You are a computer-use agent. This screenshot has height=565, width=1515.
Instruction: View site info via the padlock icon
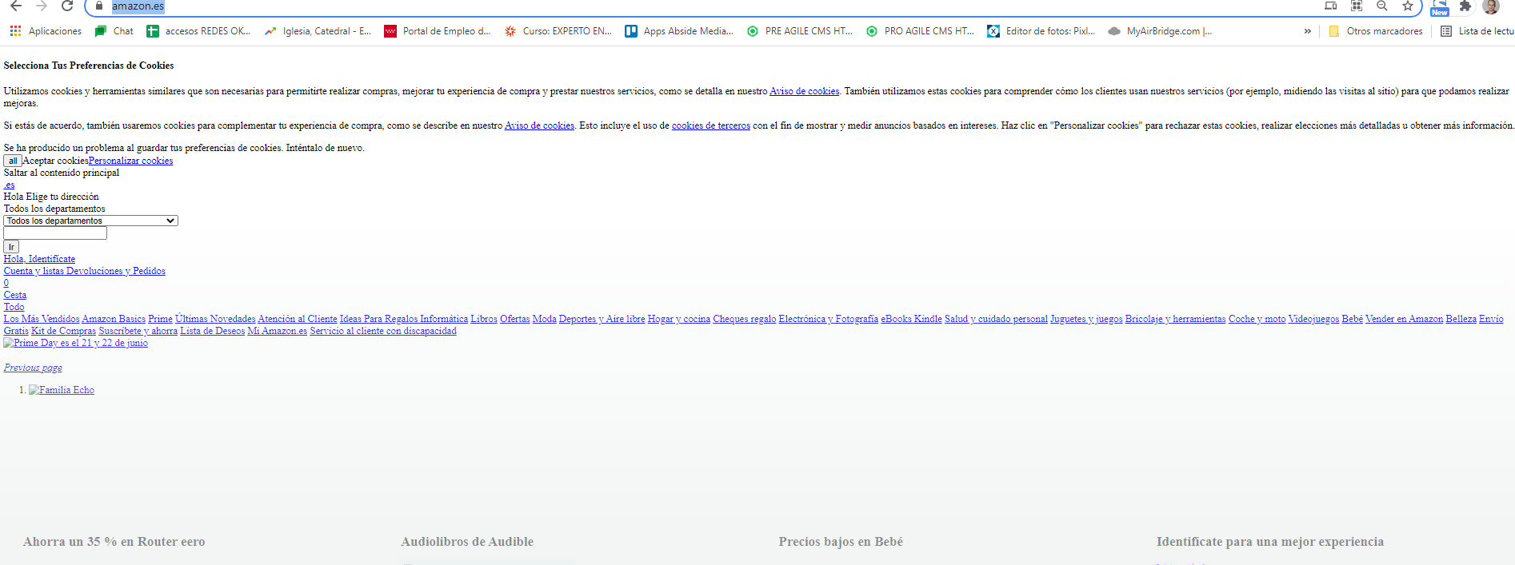99,6
